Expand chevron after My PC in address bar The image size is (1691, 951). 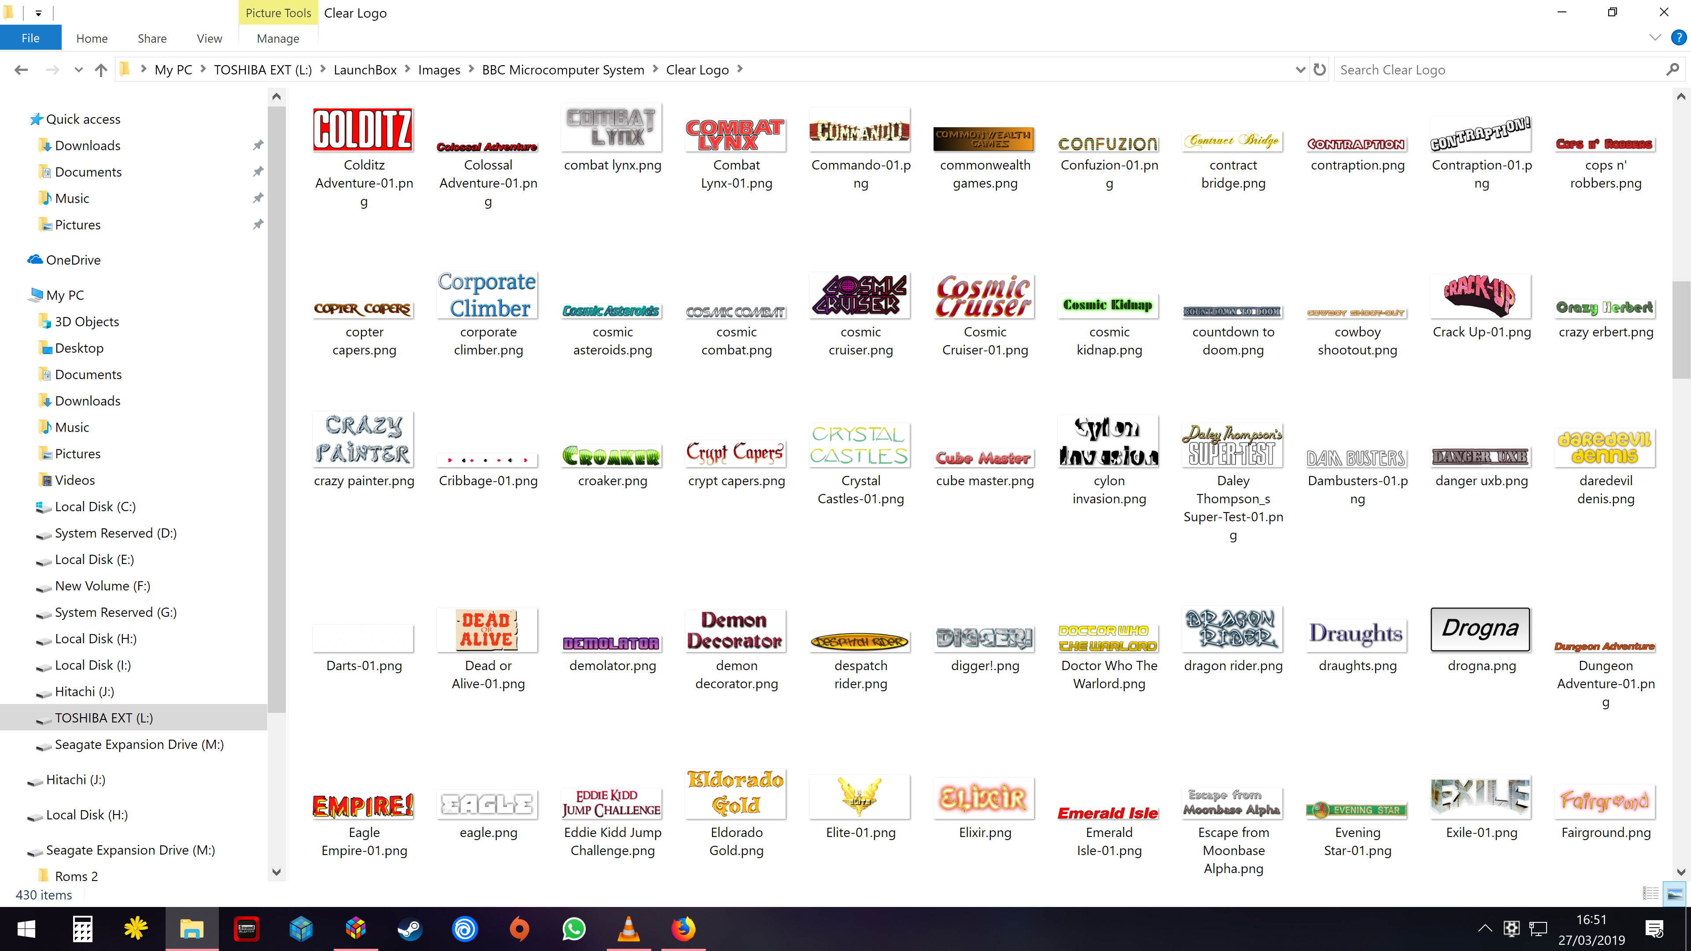coord(203,69)
